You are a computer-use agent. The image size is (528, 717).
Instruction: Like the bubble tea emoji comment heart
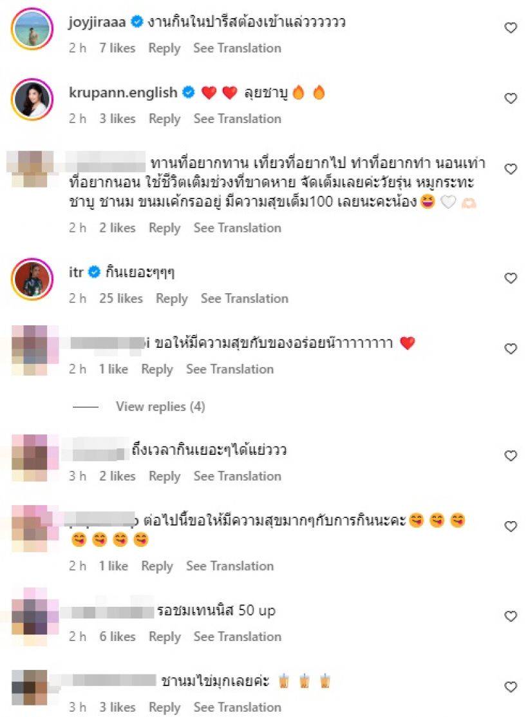511,687
